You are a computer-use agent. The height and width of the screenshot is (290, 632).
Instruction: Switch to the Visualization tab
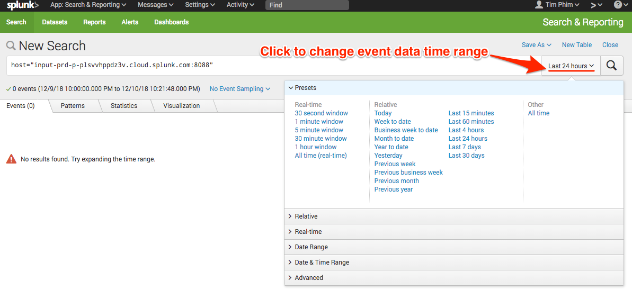[181, 106]
